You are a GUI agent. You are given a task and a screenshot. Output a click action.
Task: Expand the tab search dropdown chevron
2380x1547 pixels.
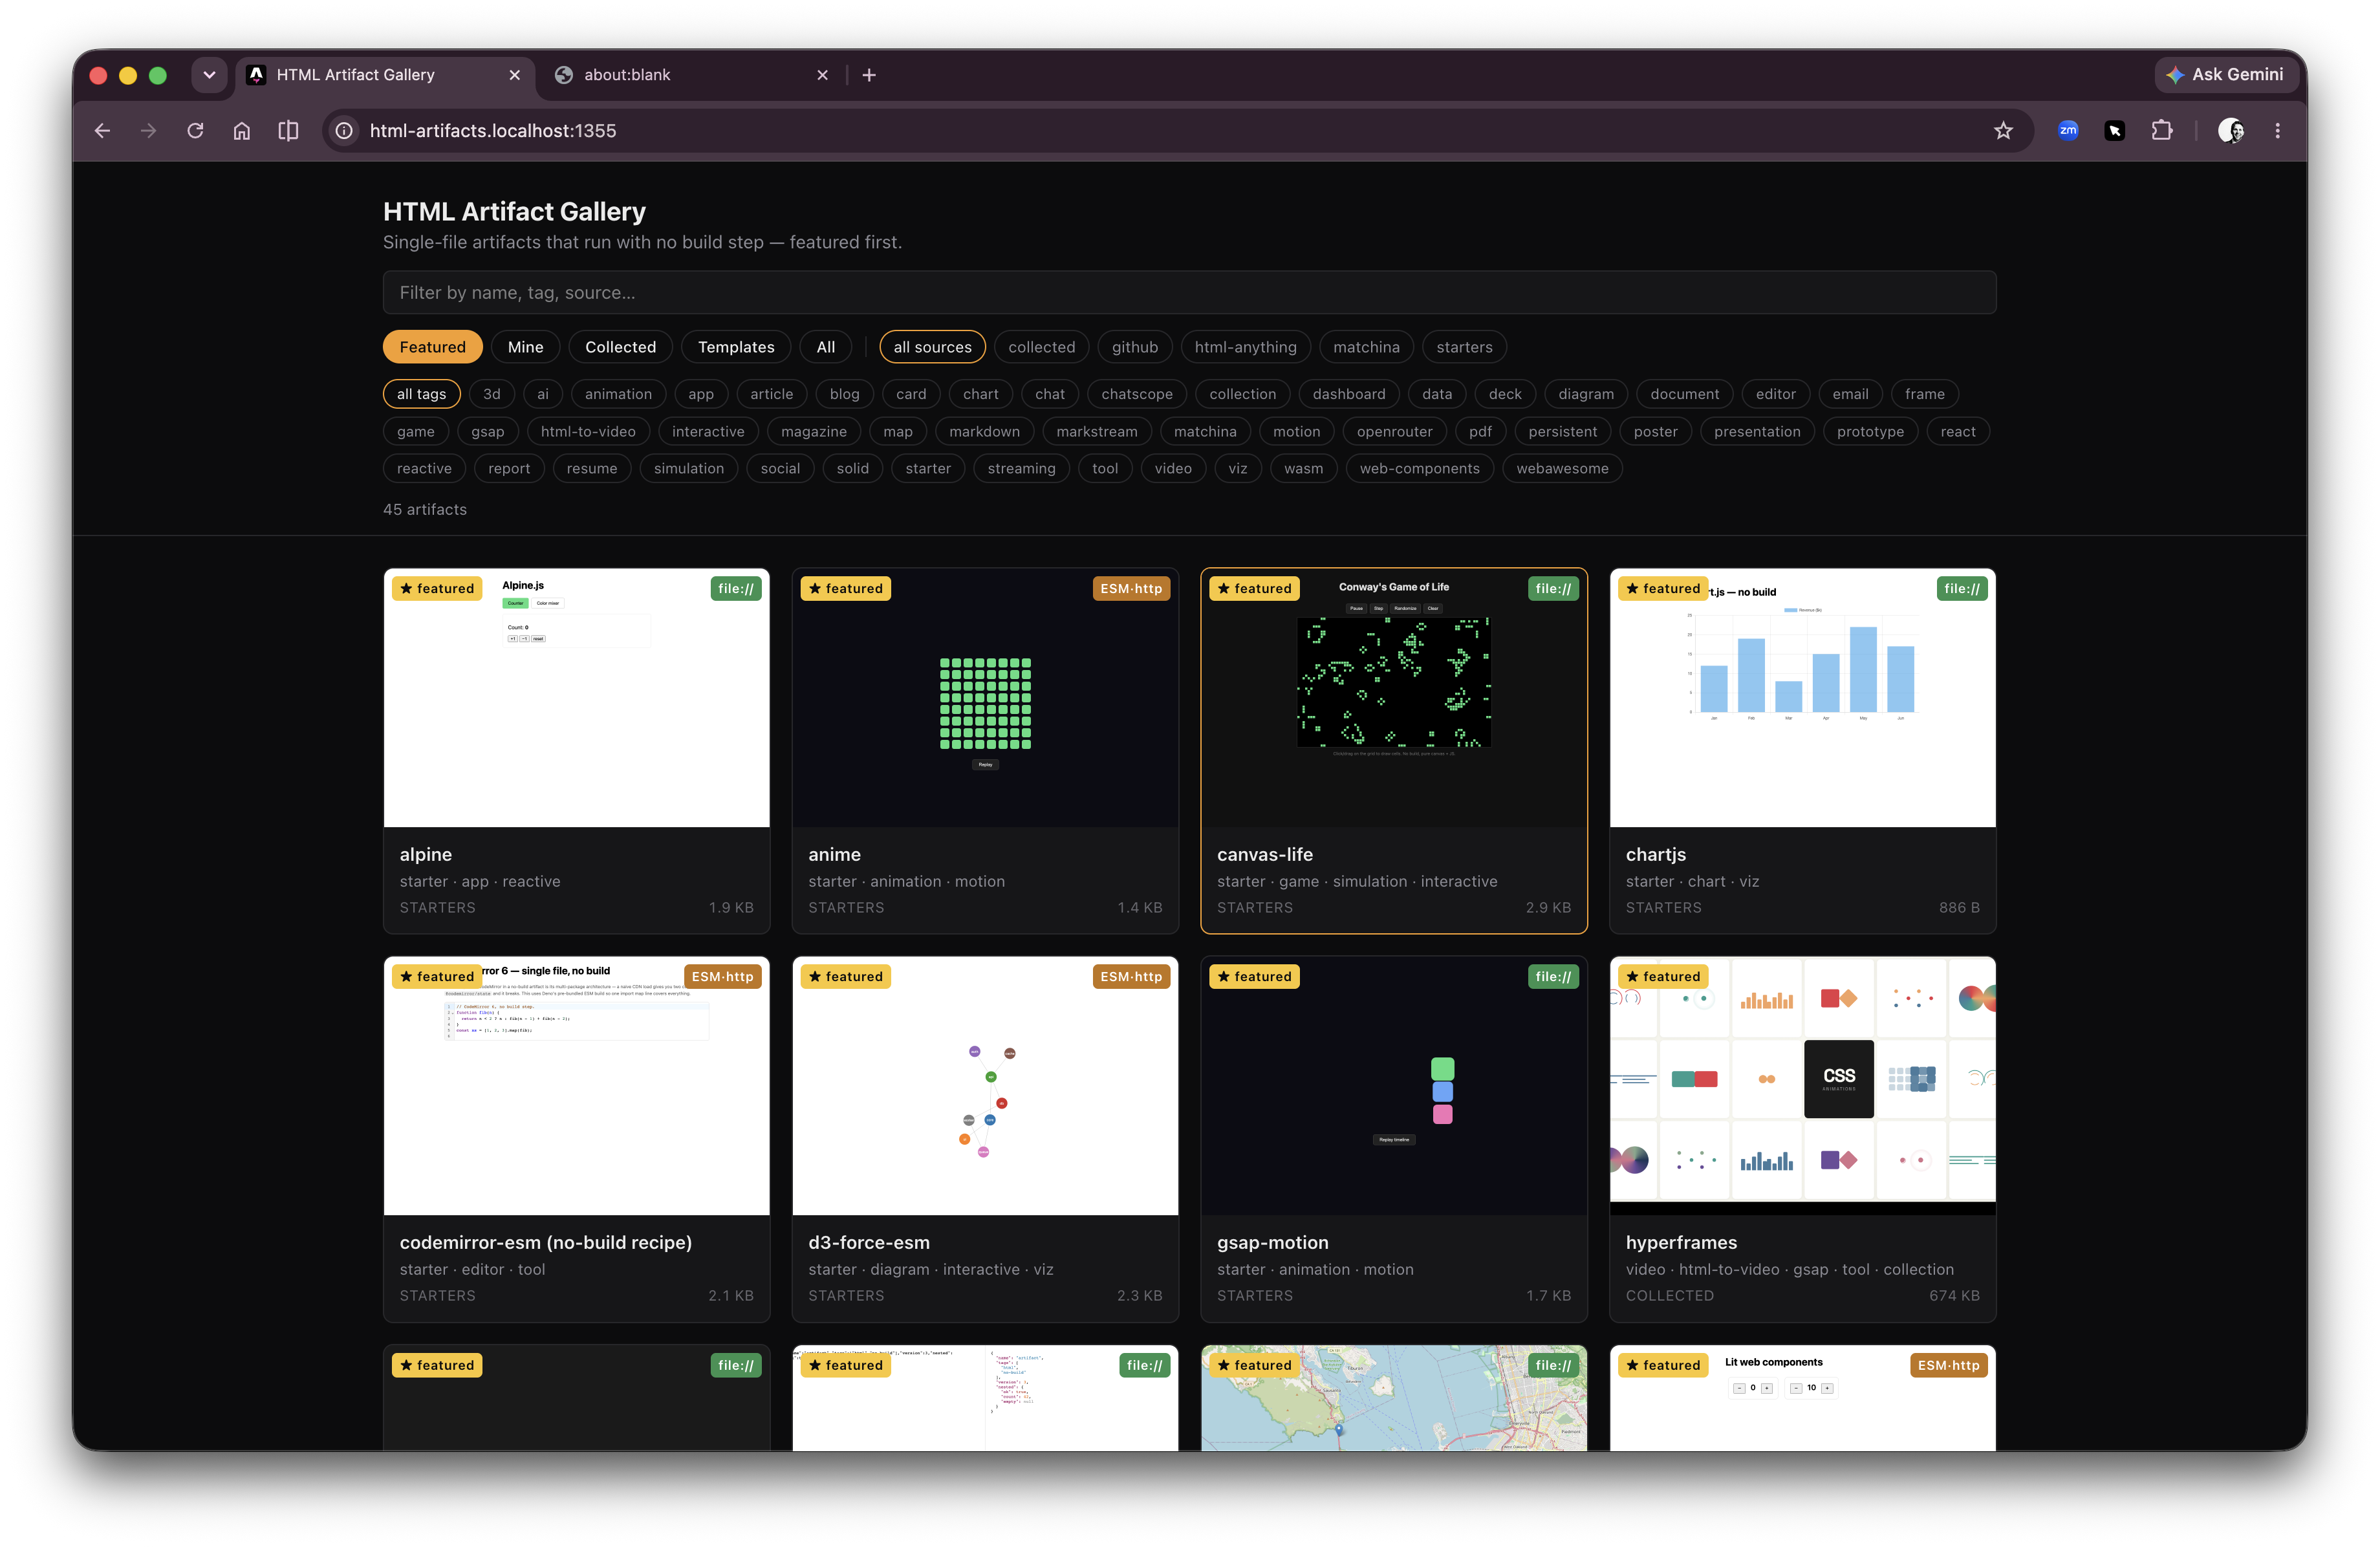[209, 75]
